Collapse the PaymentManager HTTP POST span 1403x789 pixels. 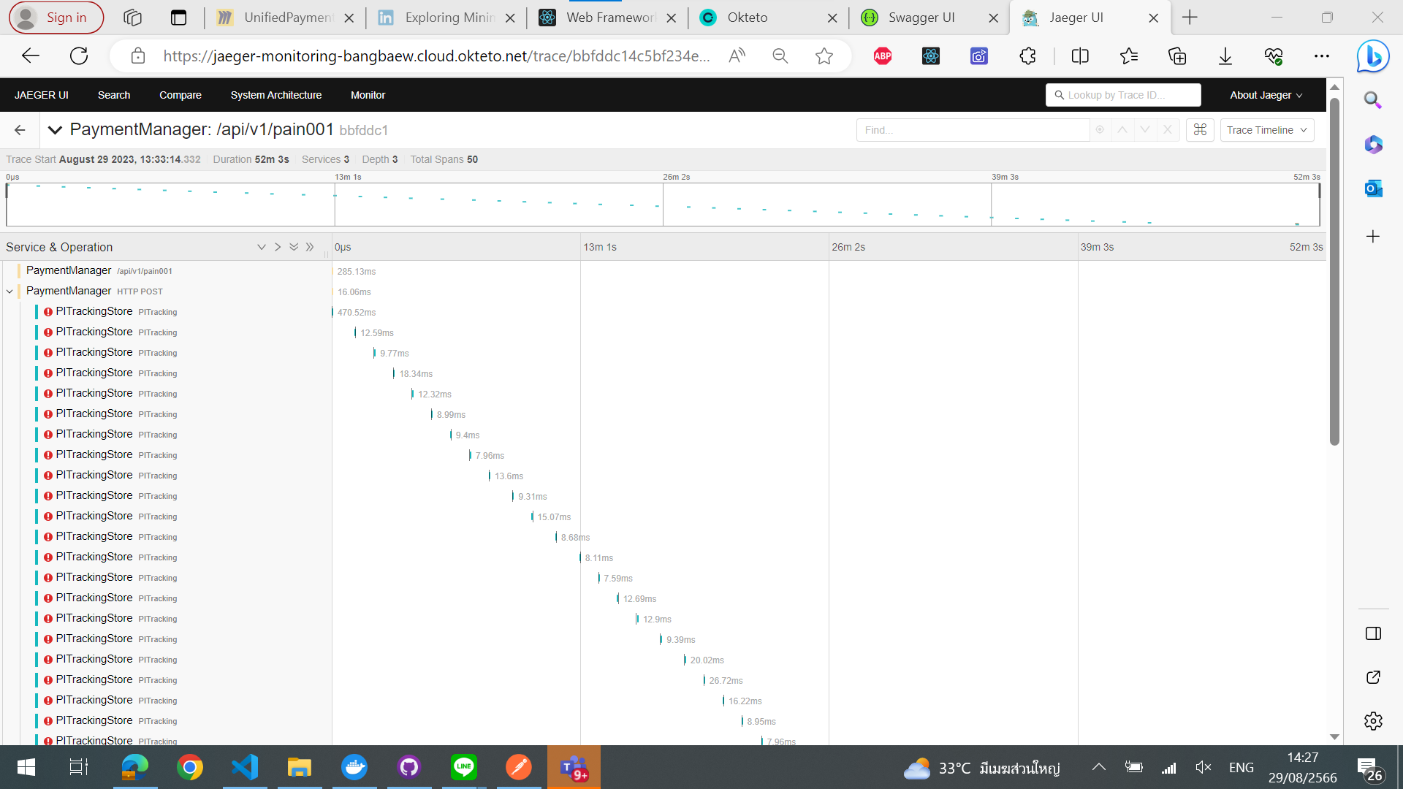9,291
